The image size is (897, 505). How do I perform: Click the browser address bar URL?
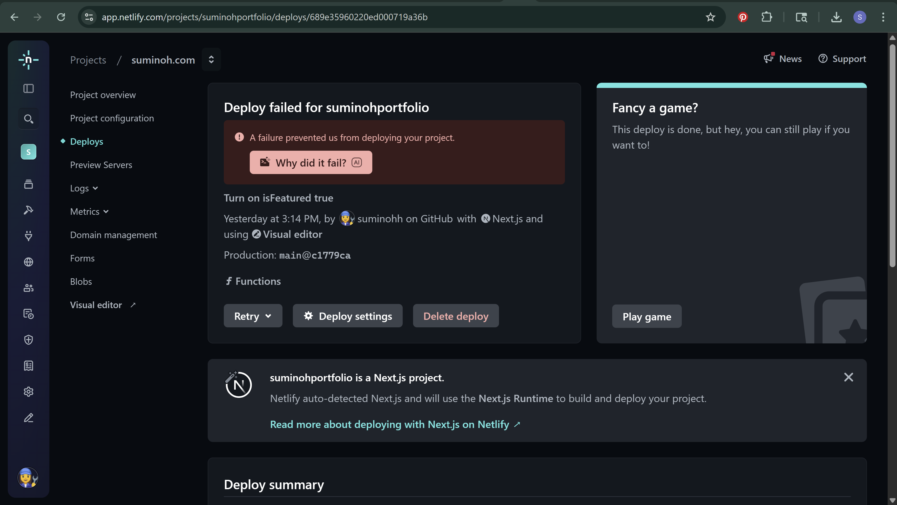264,17
